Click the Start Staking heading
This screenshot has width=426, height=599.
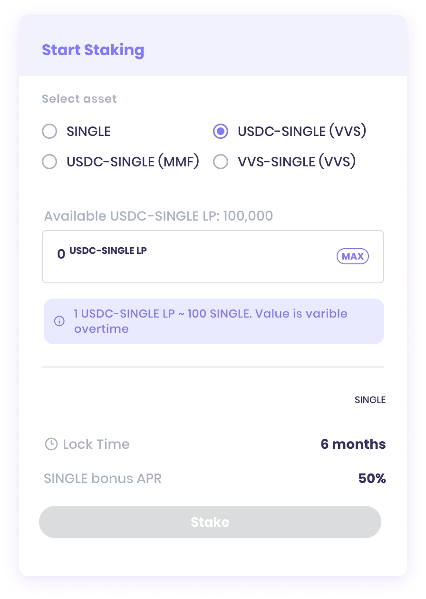(x=93, y=50)
